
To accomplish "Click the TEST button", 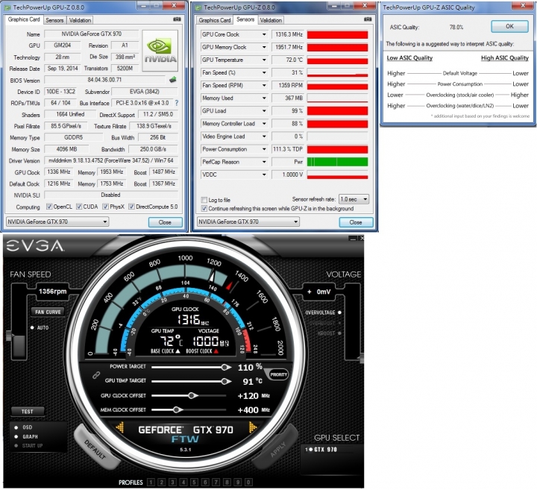I will 28,411.
